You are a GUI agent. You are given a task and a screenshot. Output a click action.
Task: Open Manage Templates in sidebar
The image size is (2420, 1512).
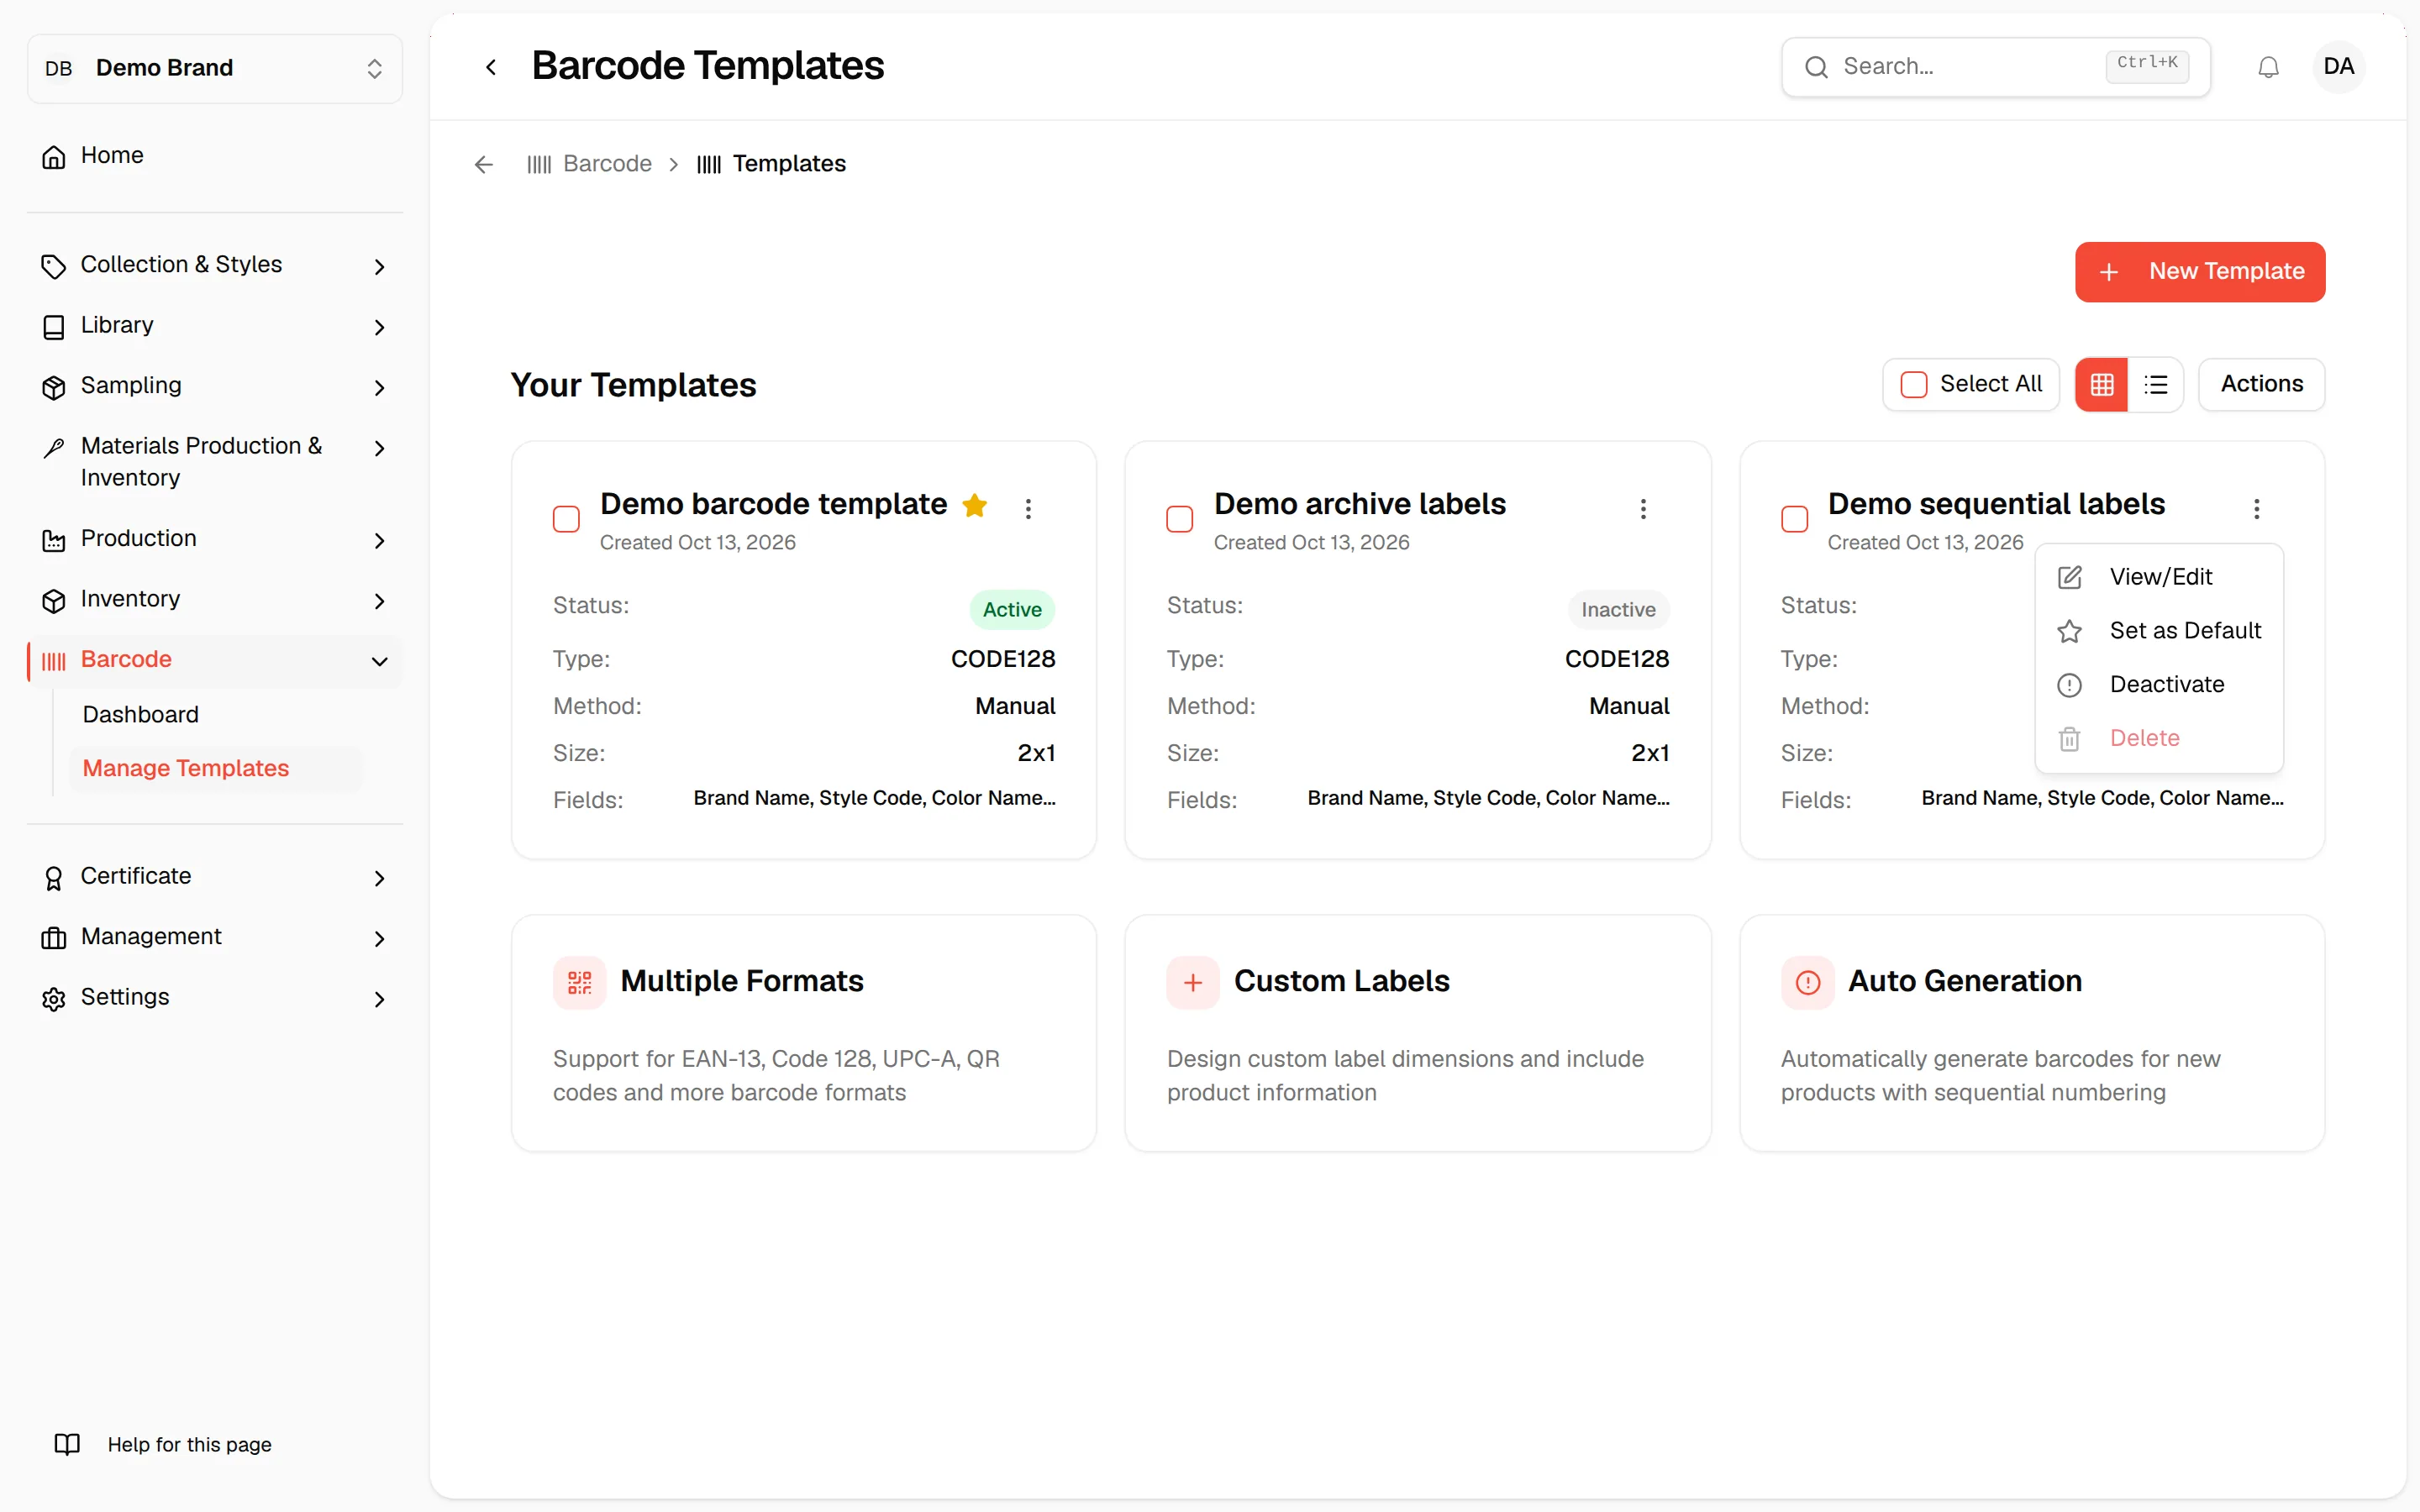click(215, 769)
